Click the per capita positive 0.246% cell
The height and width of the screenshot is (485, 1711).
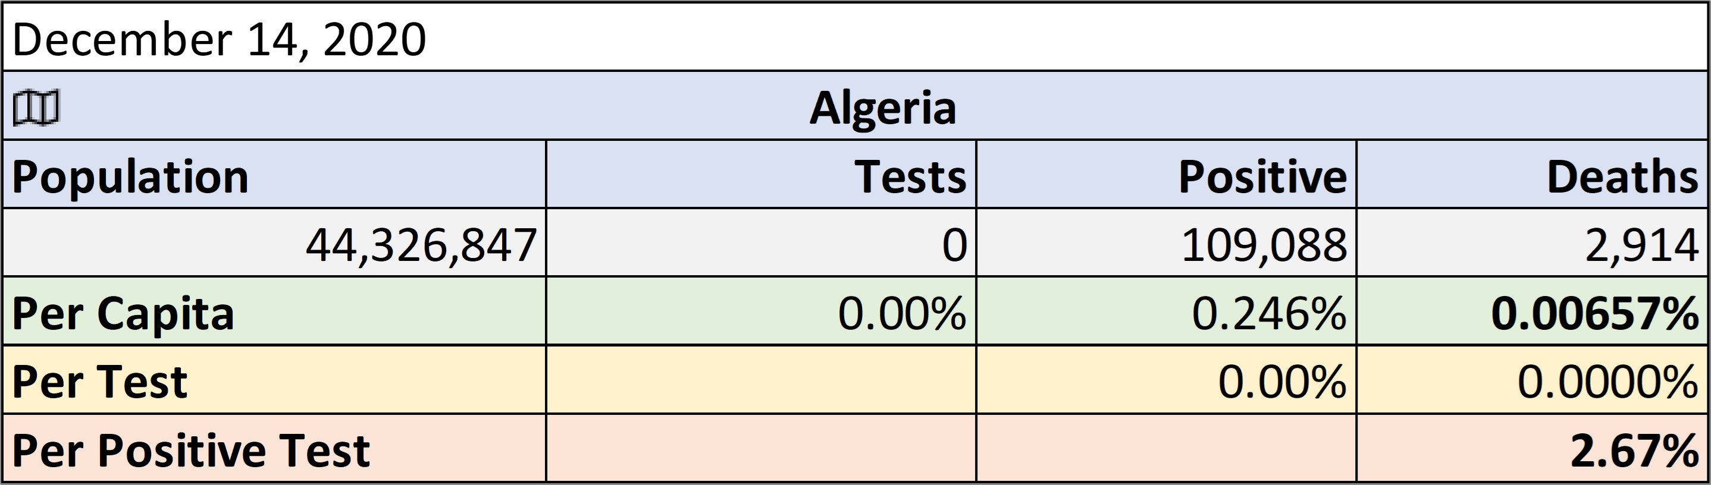click(1167, 311)
